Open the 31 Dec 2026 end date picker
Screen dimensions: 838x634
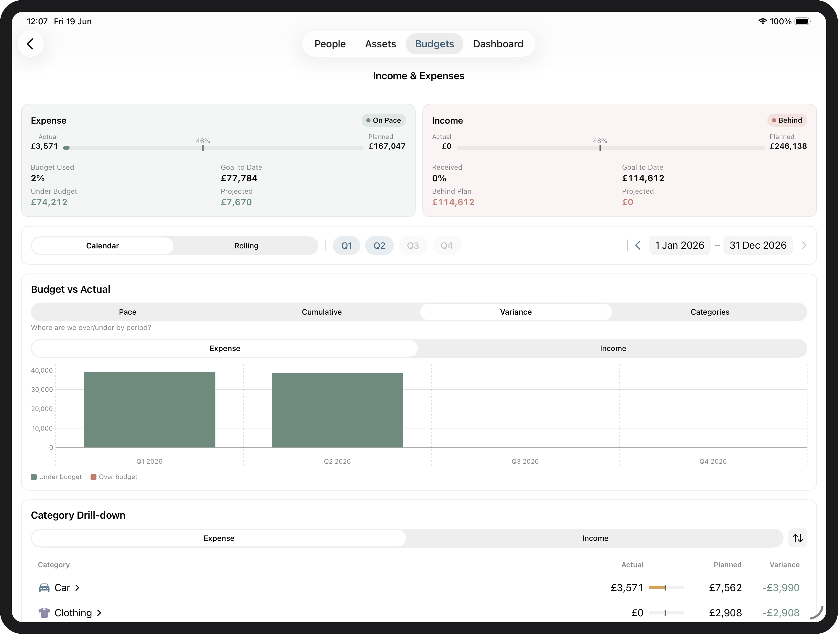point(758,245)
